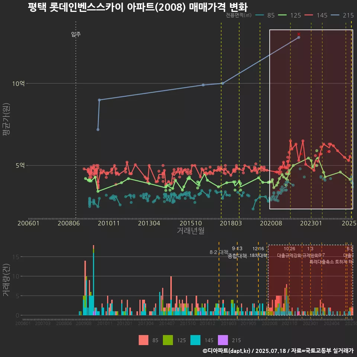The height and width of the screenshot is (357, 357).
Task: Click the salmon 85 swatch in bottom legend
Action: [x=144, y=340]
